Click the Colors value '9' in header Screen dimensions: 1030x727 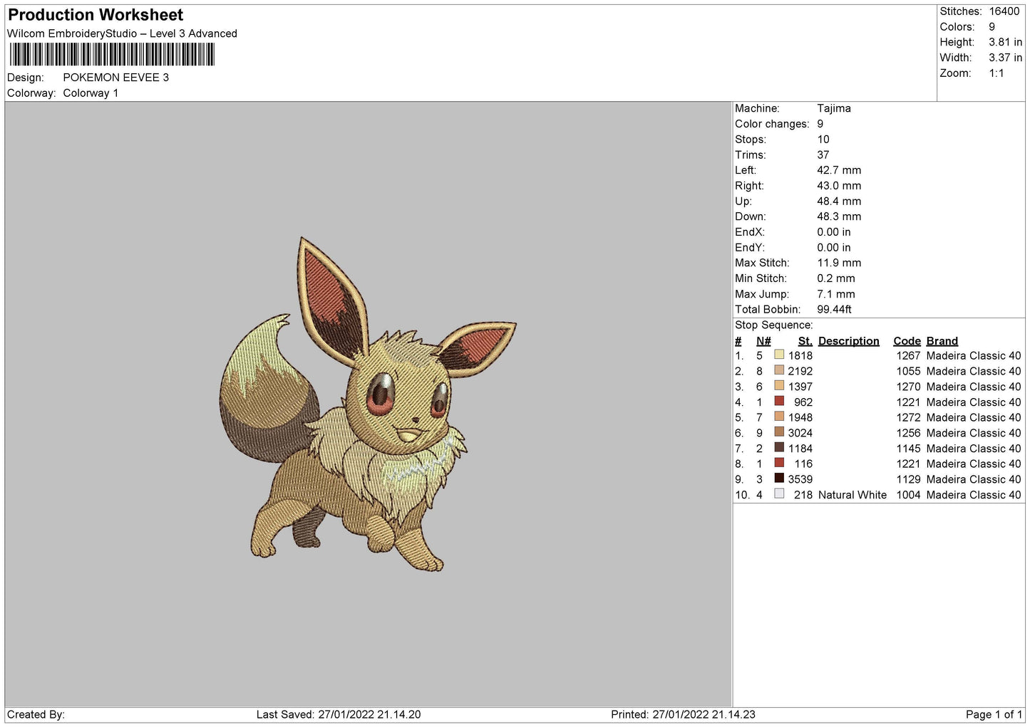(x=992, y=27)
